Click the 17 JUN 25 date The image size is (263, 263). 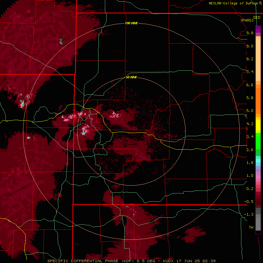[x=188, y=261]
